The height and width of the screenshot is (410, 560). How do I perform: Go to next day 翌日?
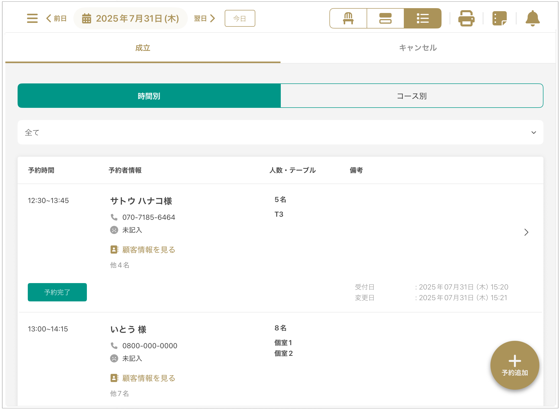click(x=205, y=18)
